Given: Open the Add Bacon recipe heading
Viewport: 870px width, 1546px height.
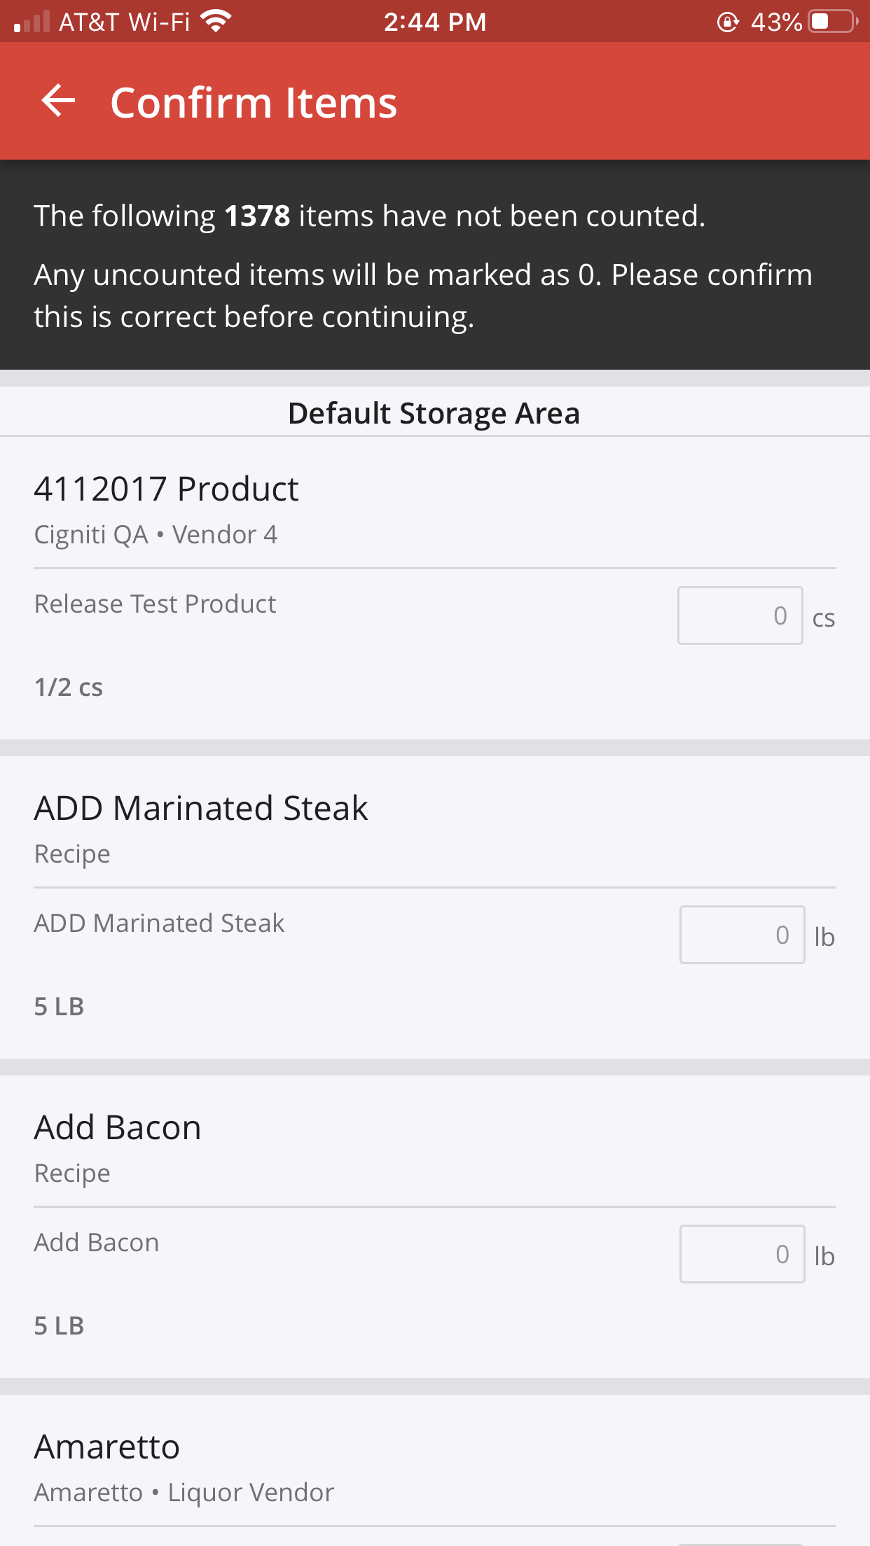Looking at the screenshot, I should [118, 1127].
